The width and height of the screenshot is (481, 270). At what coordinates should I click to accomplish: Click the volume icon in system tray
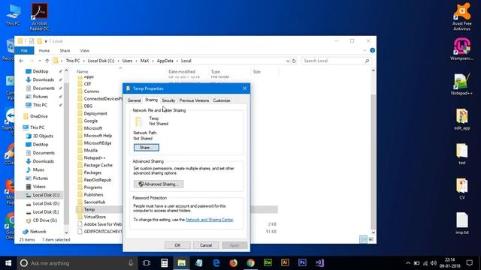coord(434,263)
